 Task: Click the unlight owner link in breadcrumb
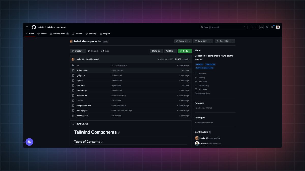coord(41,27)
